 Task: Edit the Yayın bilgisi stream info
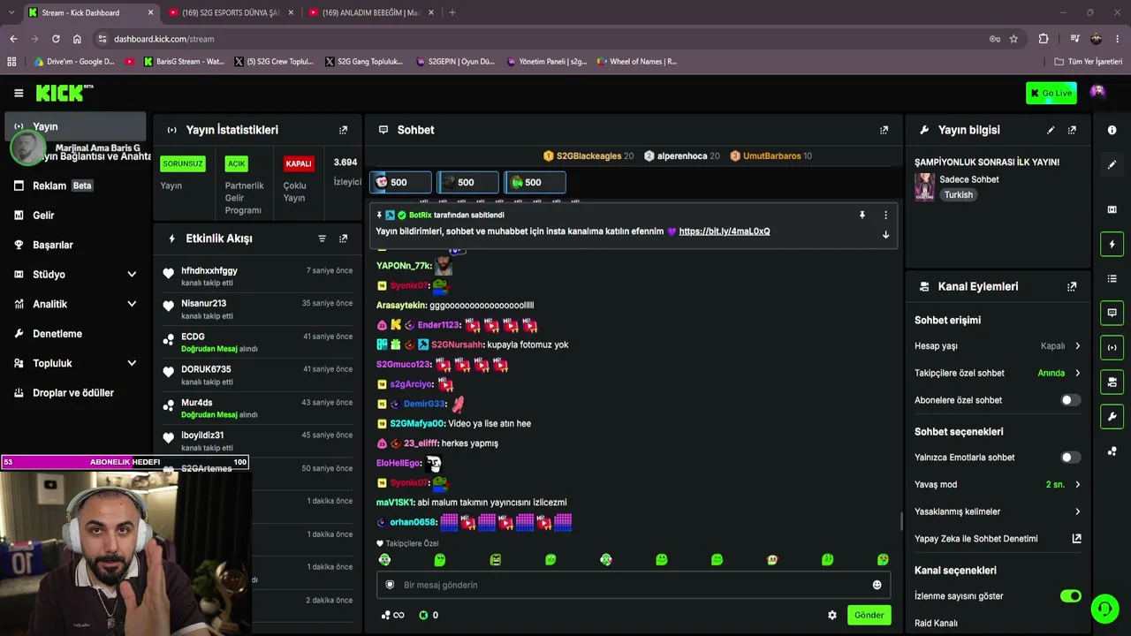click(x=1051, y=130)
